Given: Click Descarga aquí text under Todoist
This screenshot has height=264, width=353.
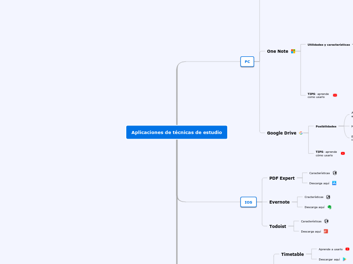Looking at the screenshot, I should tap(311, 232).
